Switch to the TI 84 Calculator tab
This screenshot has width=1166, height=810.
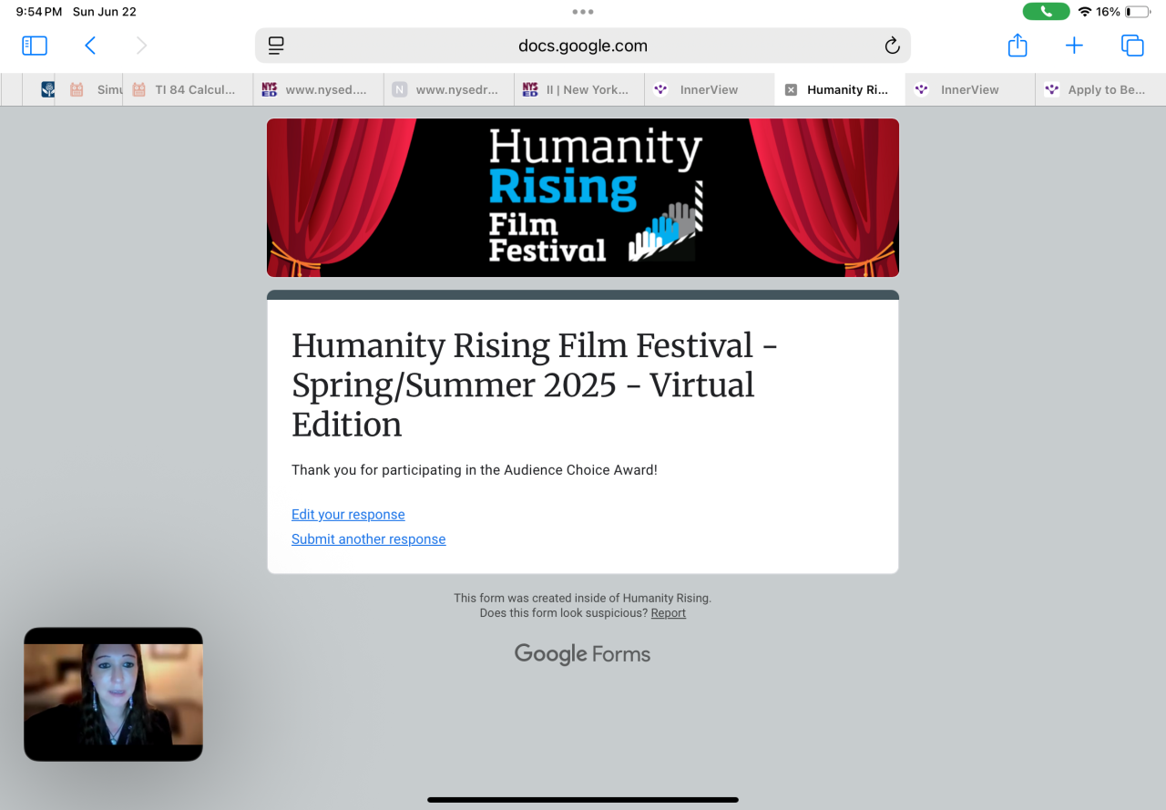(x=188, y=90)
